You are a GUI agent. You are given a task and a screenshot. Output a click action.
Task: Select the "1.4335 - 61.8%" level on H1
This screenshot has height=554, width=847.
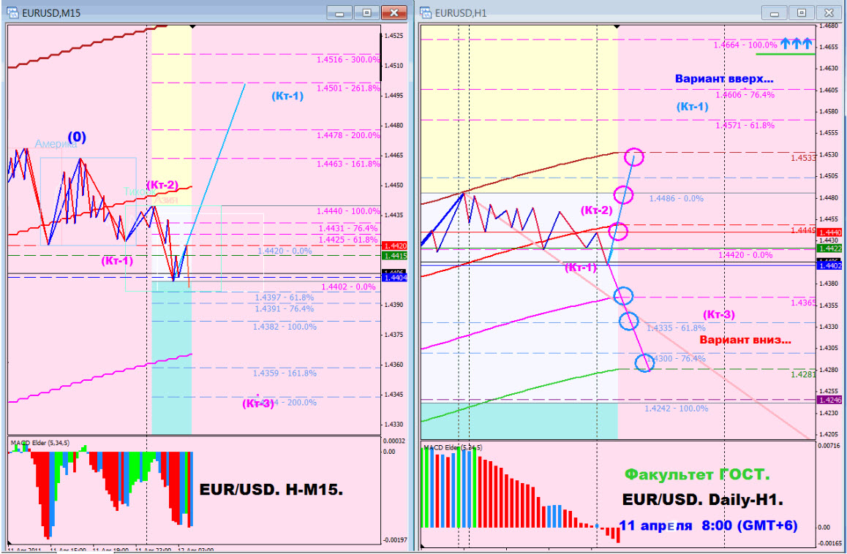[x=677, y=327]
